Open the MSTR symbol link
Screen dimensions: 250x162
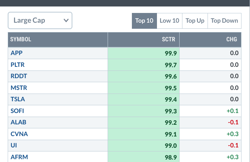pos(19,88)
